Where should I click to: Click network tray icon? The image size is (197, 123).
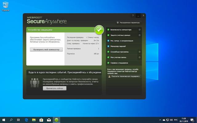click(x=167, y=120)
